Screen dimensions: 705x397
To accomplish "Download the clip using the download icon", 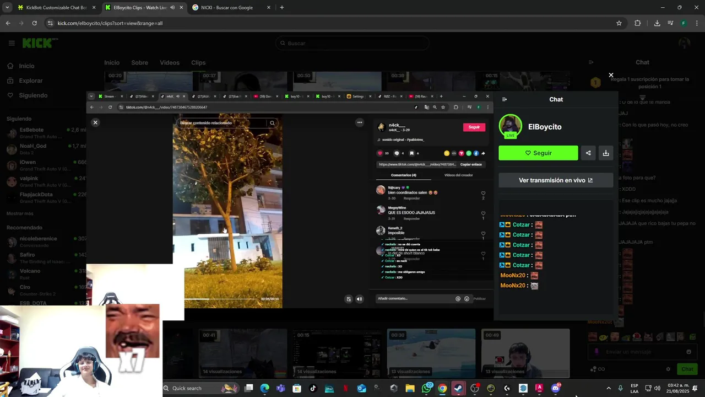I will point(606,153).
